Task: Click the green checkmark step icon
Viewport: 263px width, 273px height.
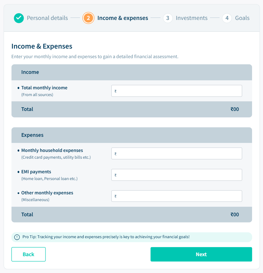Action: 19,18
